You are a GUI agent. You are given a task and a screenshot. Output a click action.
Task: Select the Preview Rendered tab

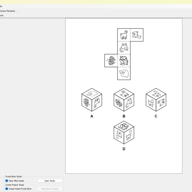pos(8,11)
